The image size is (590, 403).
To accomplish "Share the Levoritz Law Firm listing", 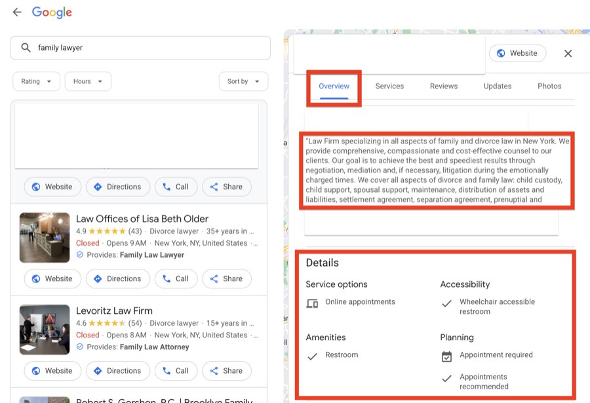I will (227, 371).
